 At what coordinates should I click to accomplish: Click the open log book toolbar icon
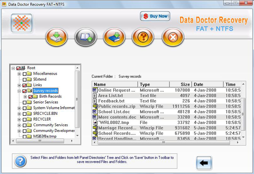click(x=86, y=37)
